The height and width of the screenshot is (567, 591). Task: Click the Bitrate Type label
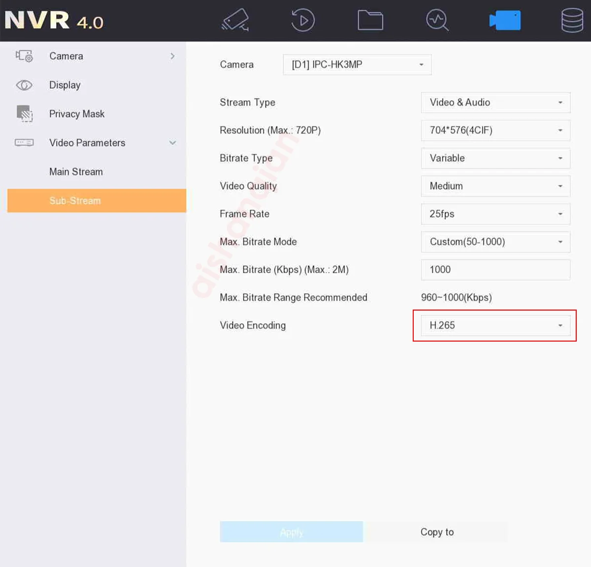point(246,158)
